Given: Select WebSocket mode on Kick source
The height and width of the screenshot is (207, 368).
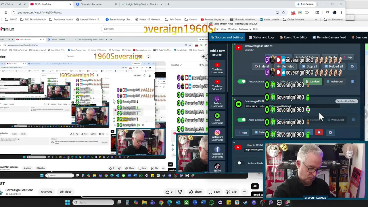Looking at the screenshot, I should click(336, 120).
